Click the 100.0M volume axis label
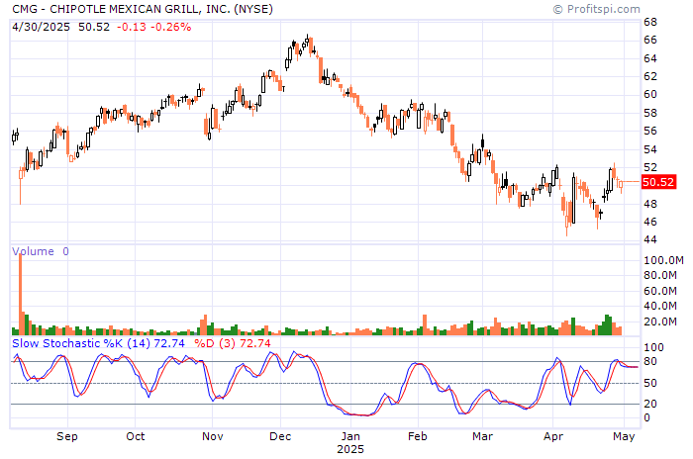This screenshot has height=459, width=693. [663, 260]
